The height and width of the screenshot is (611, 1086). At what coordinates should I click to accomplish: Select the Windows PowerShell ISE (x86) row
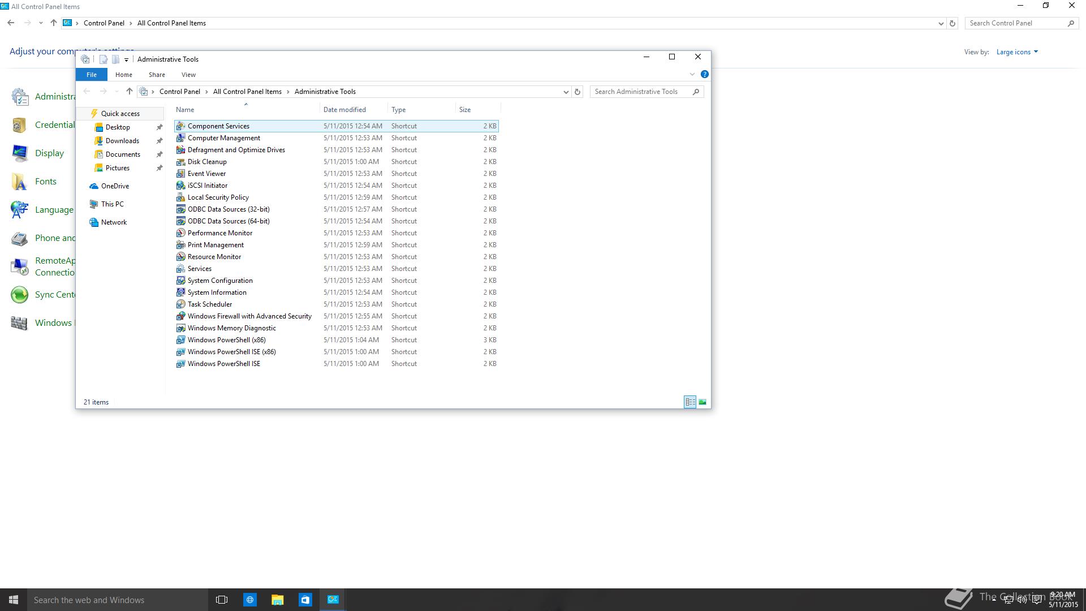point(337,352)
